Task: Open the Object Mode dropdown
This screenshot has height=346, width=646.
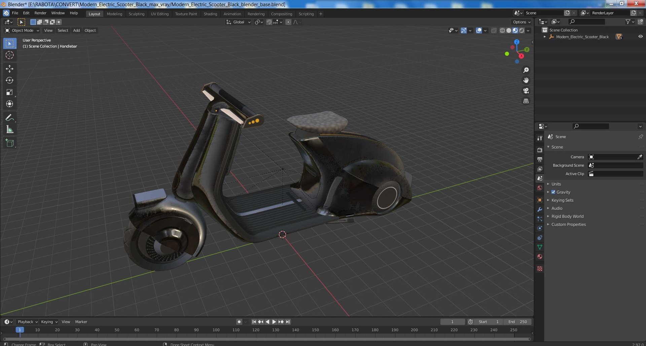Action: [x=22, y=31]
